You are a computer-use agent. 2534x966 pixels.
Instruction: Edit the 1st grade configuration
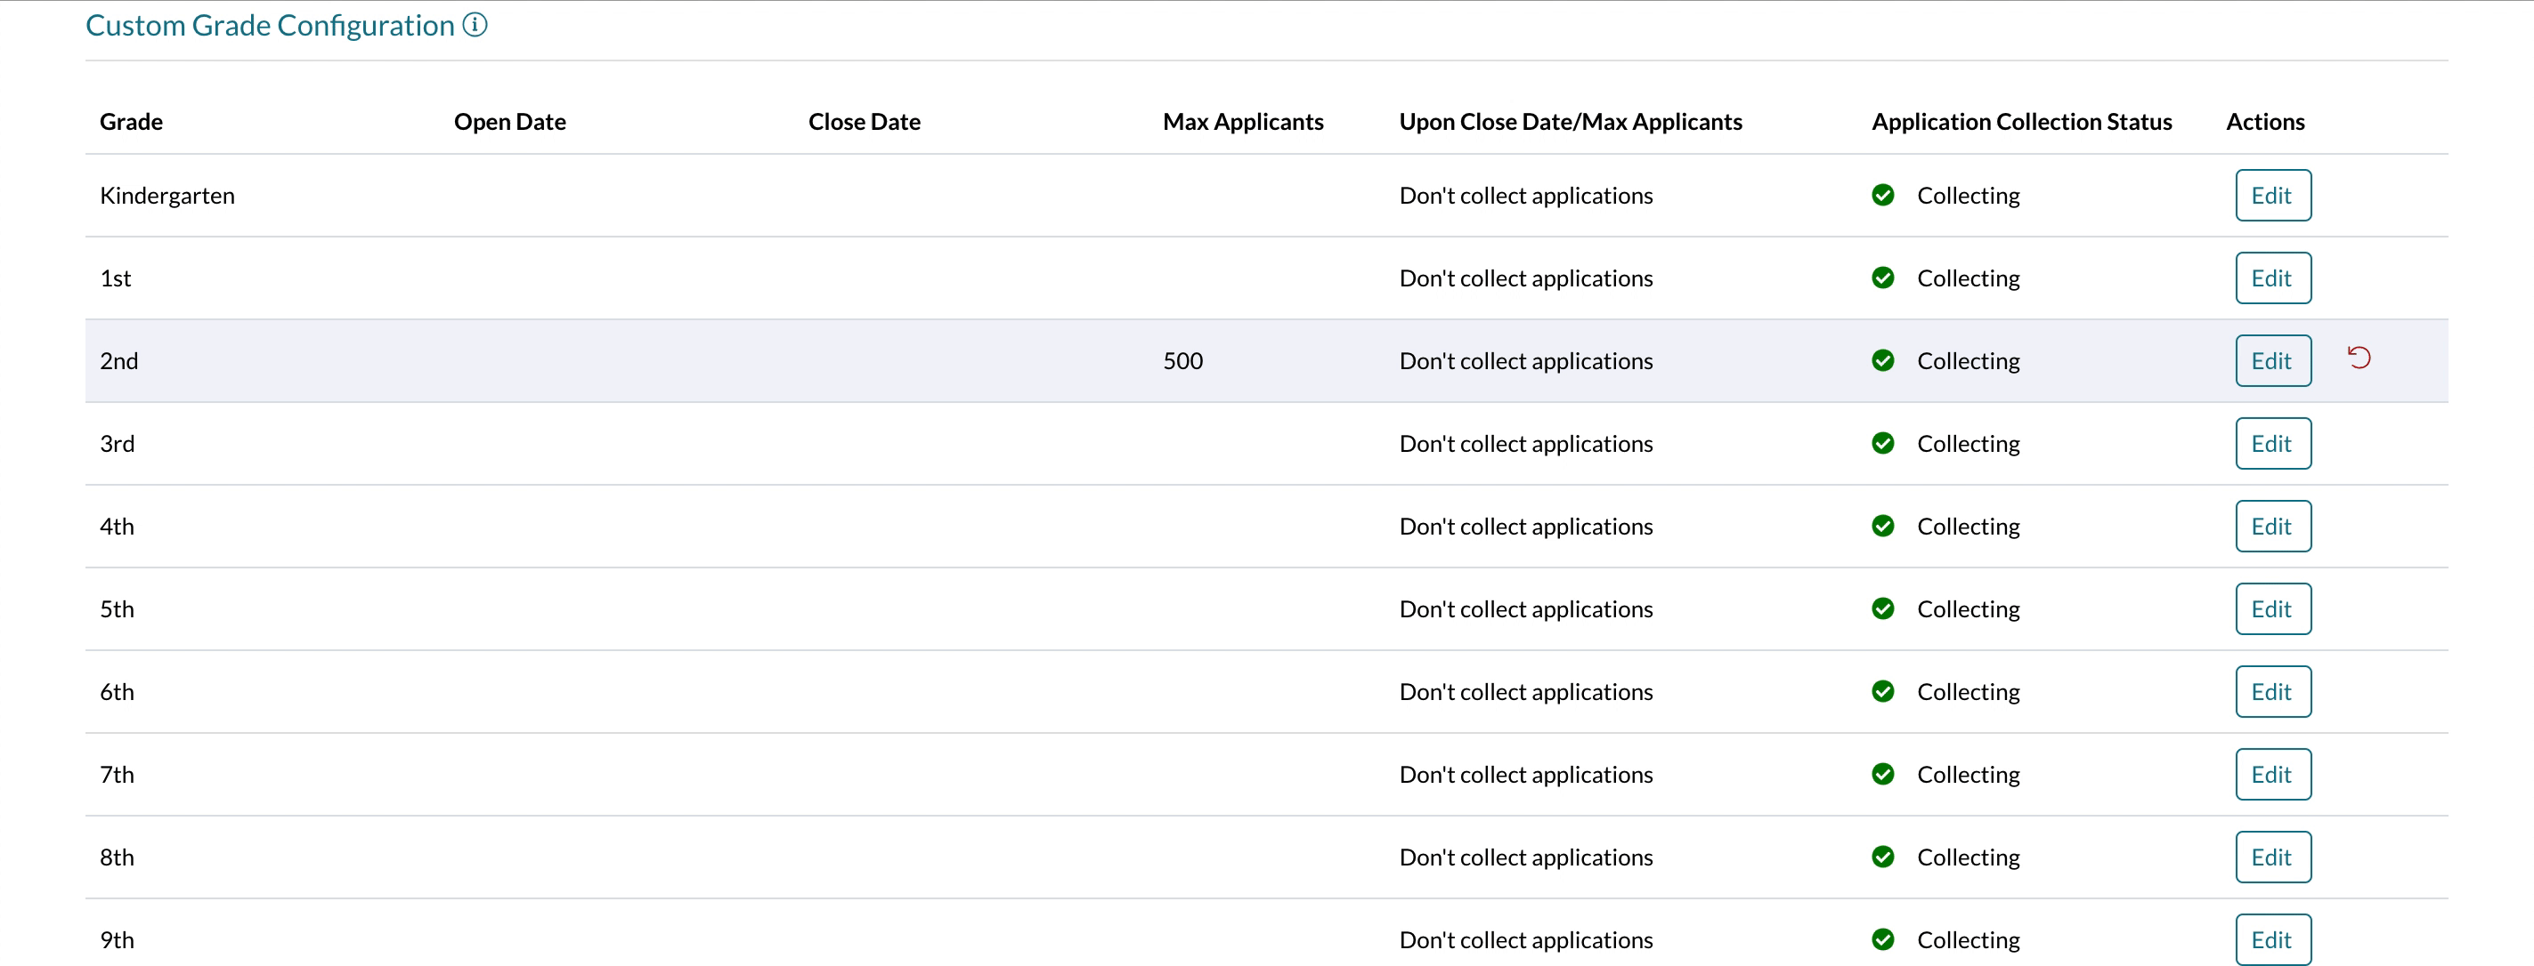(2272, 278)
